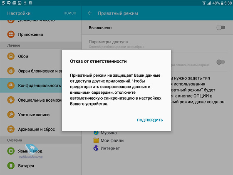Click the Музыка app entry

pyautogui.click(x=105, y=132)
